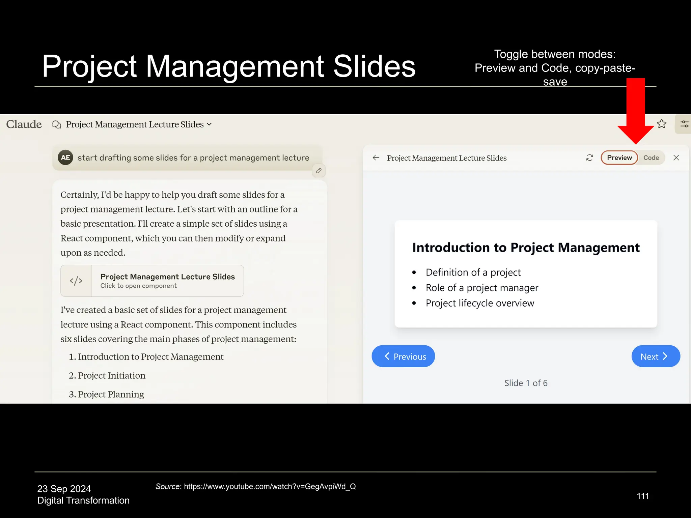Viewport: 691px width, 518px height.
Task: Click the artifact panel title text
Action: click(x=447, y=158)
